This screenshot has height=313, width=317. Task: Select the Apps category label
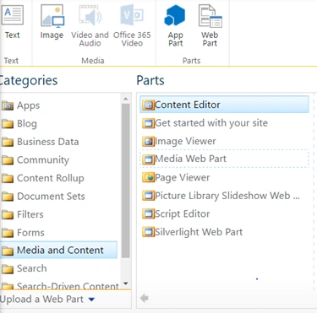coord(28,105)
